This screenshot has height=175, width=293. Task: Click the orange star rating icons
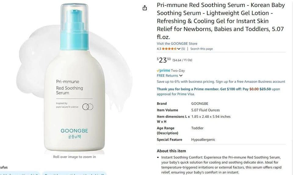pyautogui.click(x=169, y=49)
